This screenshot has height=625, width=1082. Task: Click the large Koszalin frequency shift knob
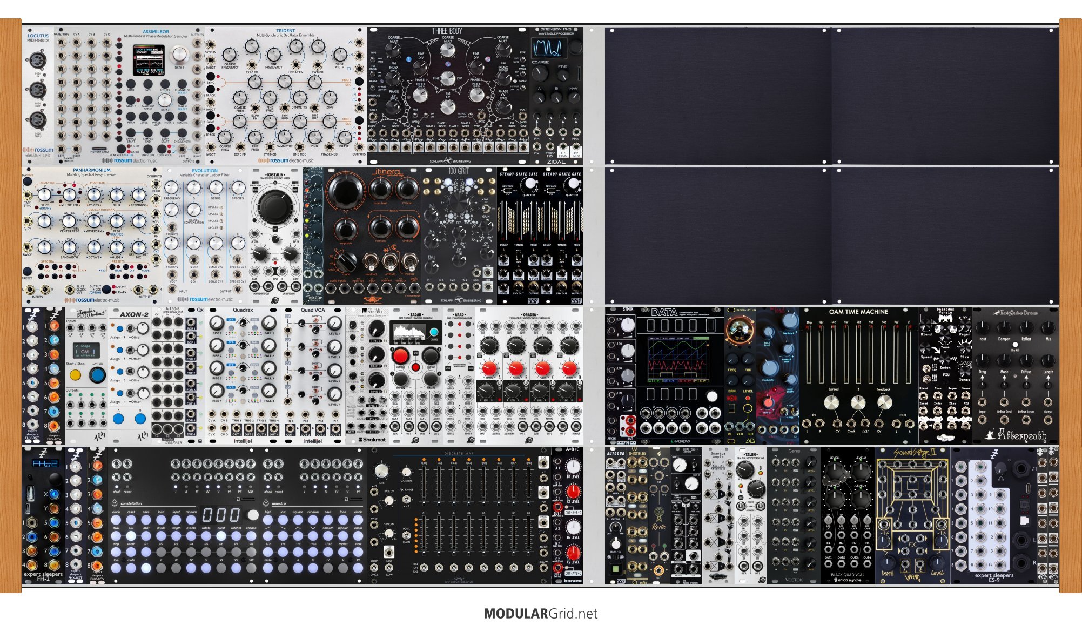275,206
